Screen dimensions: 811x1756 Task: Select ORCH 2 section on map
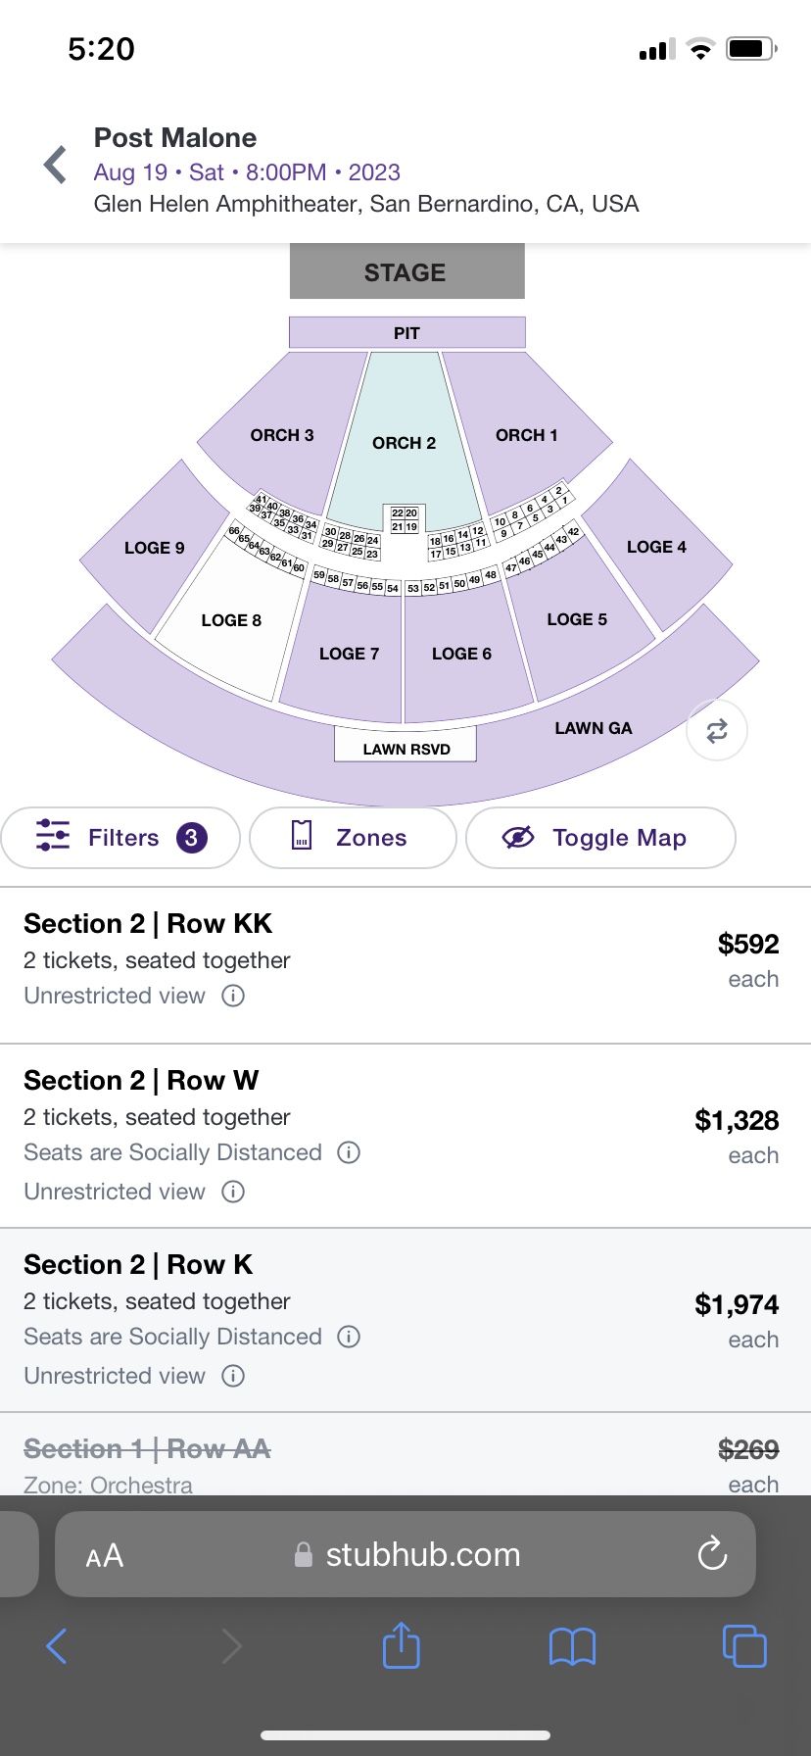pos(403,443)
